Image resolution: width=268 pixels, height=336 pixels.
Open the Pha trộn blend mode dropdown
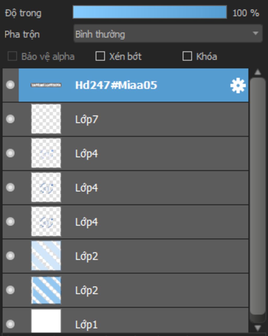pos(168,34)
